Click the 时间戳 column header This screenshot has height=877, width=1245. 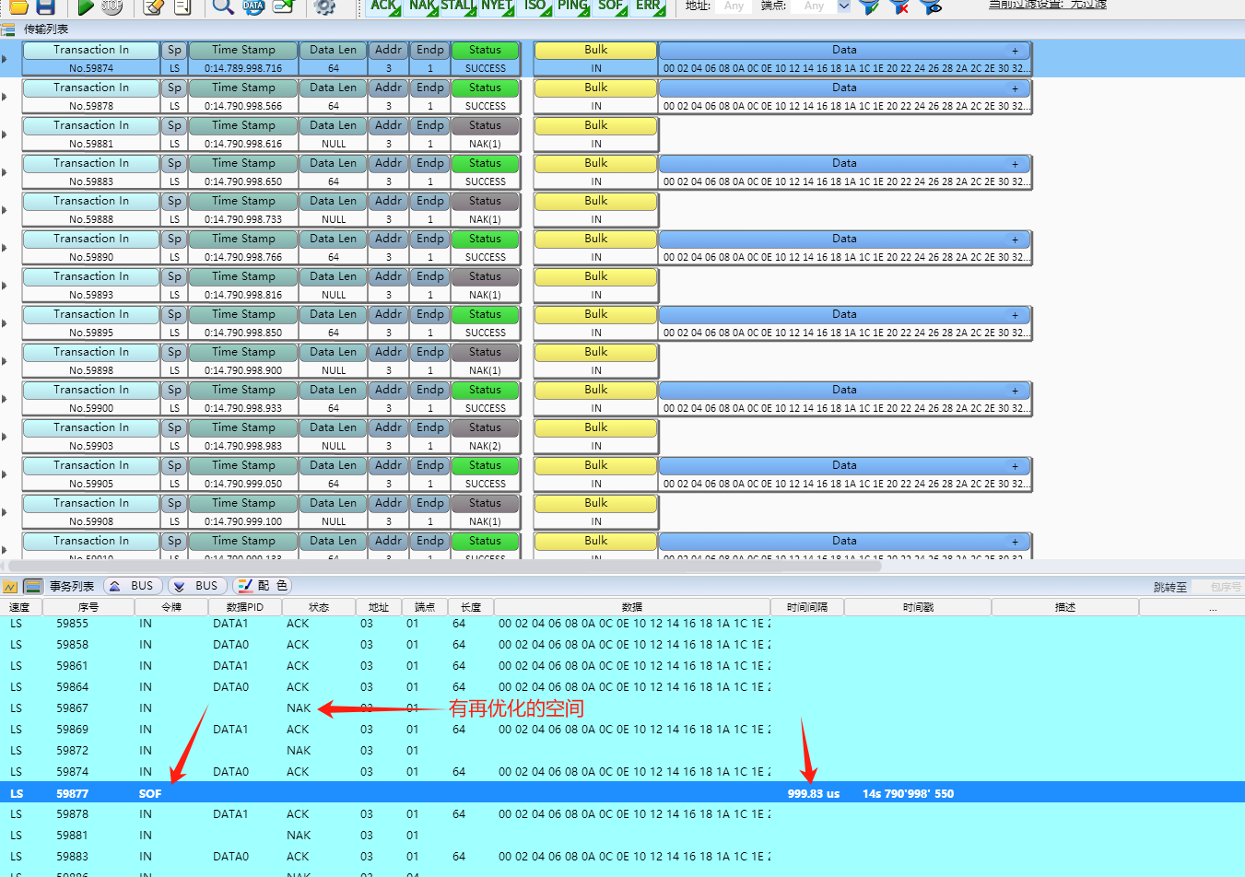pyautogui.click(x=918, y=607)
